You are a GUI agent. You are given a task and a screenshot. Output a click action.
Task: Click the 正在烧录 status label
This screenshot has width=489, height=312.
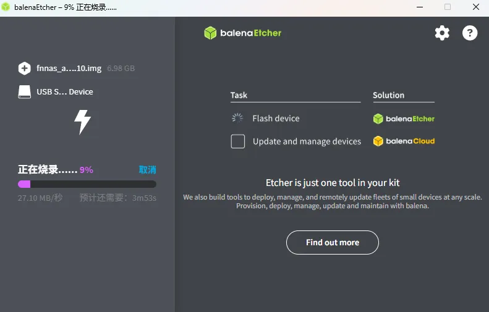point(48,169)
